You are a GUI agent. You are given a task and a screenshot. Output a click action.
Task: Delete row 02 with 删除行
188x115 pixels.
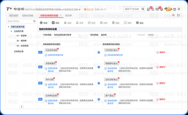point(161,67)
